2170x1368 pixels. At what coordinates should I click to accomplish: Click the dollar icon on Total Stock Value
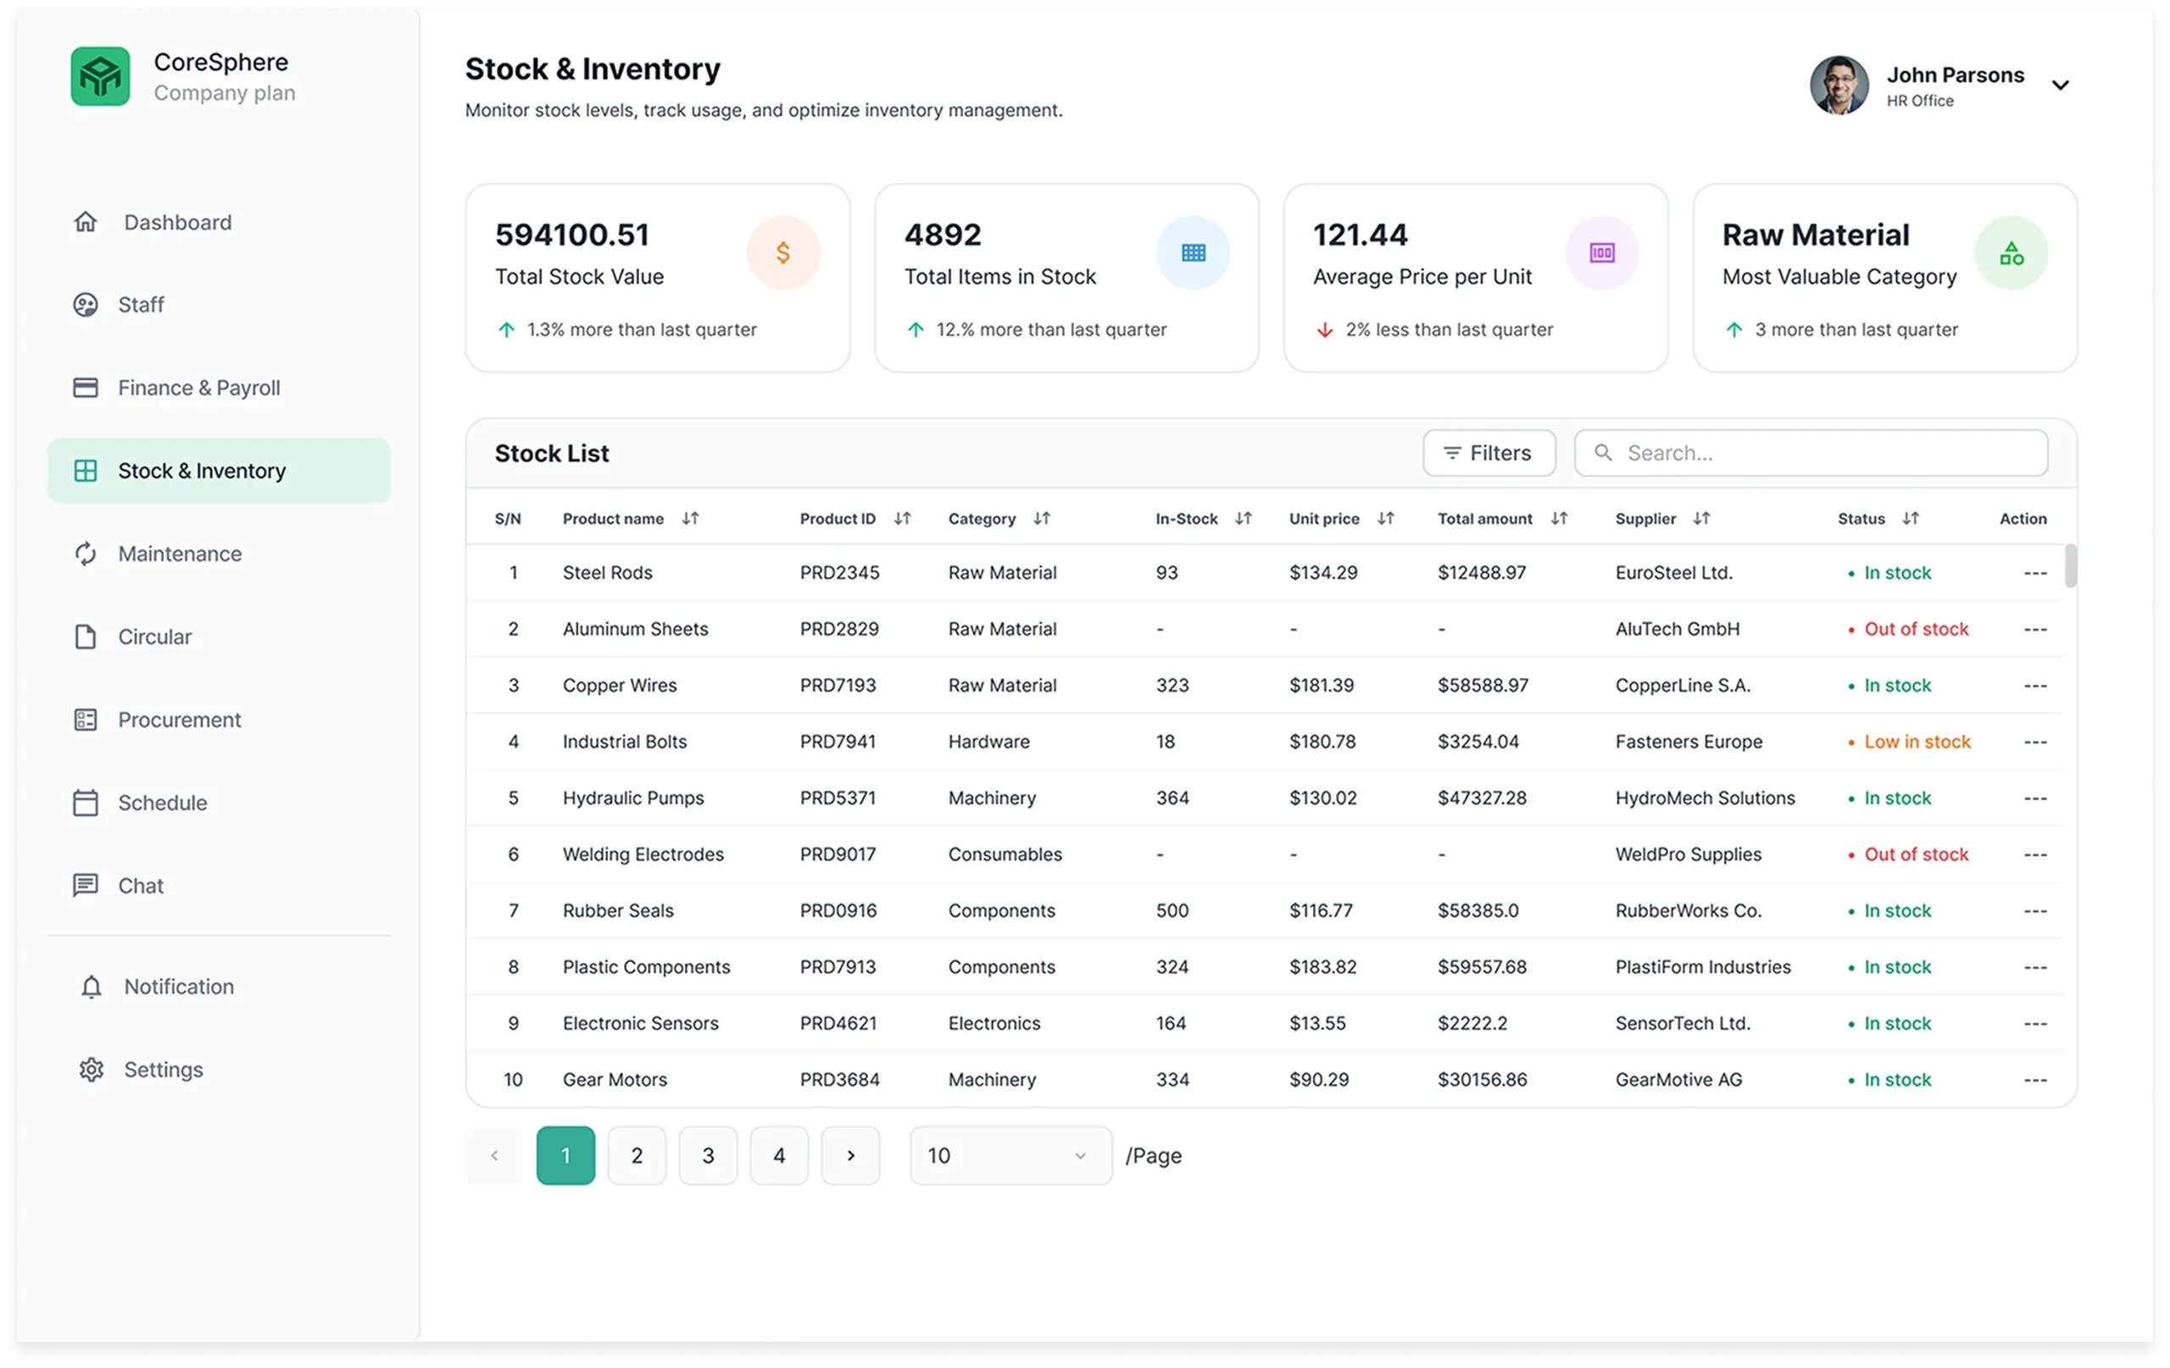point(783,253)
